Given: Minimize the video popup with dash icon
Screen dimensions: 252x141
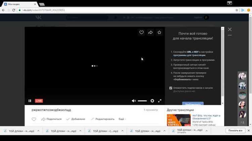Looking at the screenshot, I should [x=230, y=35].
